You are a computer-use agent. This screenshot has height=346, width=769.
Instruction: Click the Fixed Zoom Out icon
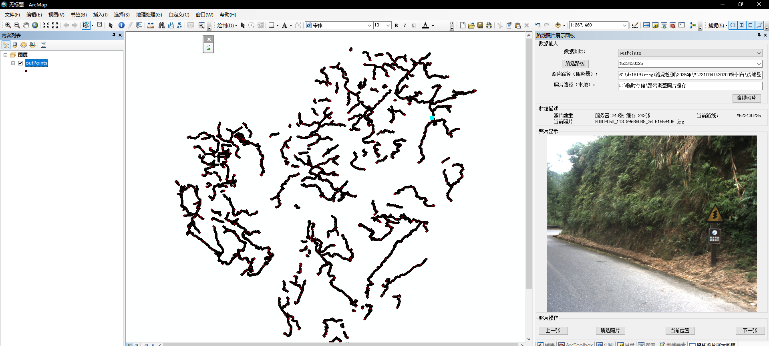click(x=55, y=25)
